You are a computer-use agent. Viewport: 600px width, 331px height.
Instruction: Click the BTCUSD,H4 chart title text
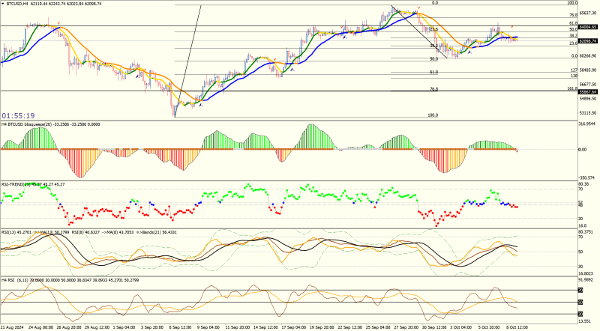(17, 4)
